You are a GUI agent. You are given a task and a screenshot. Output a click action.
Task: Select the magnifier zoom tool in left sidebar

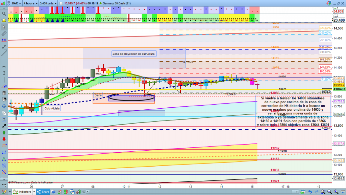(4, 14)
